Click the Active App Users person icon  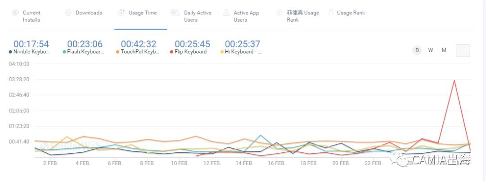(226, 13)
